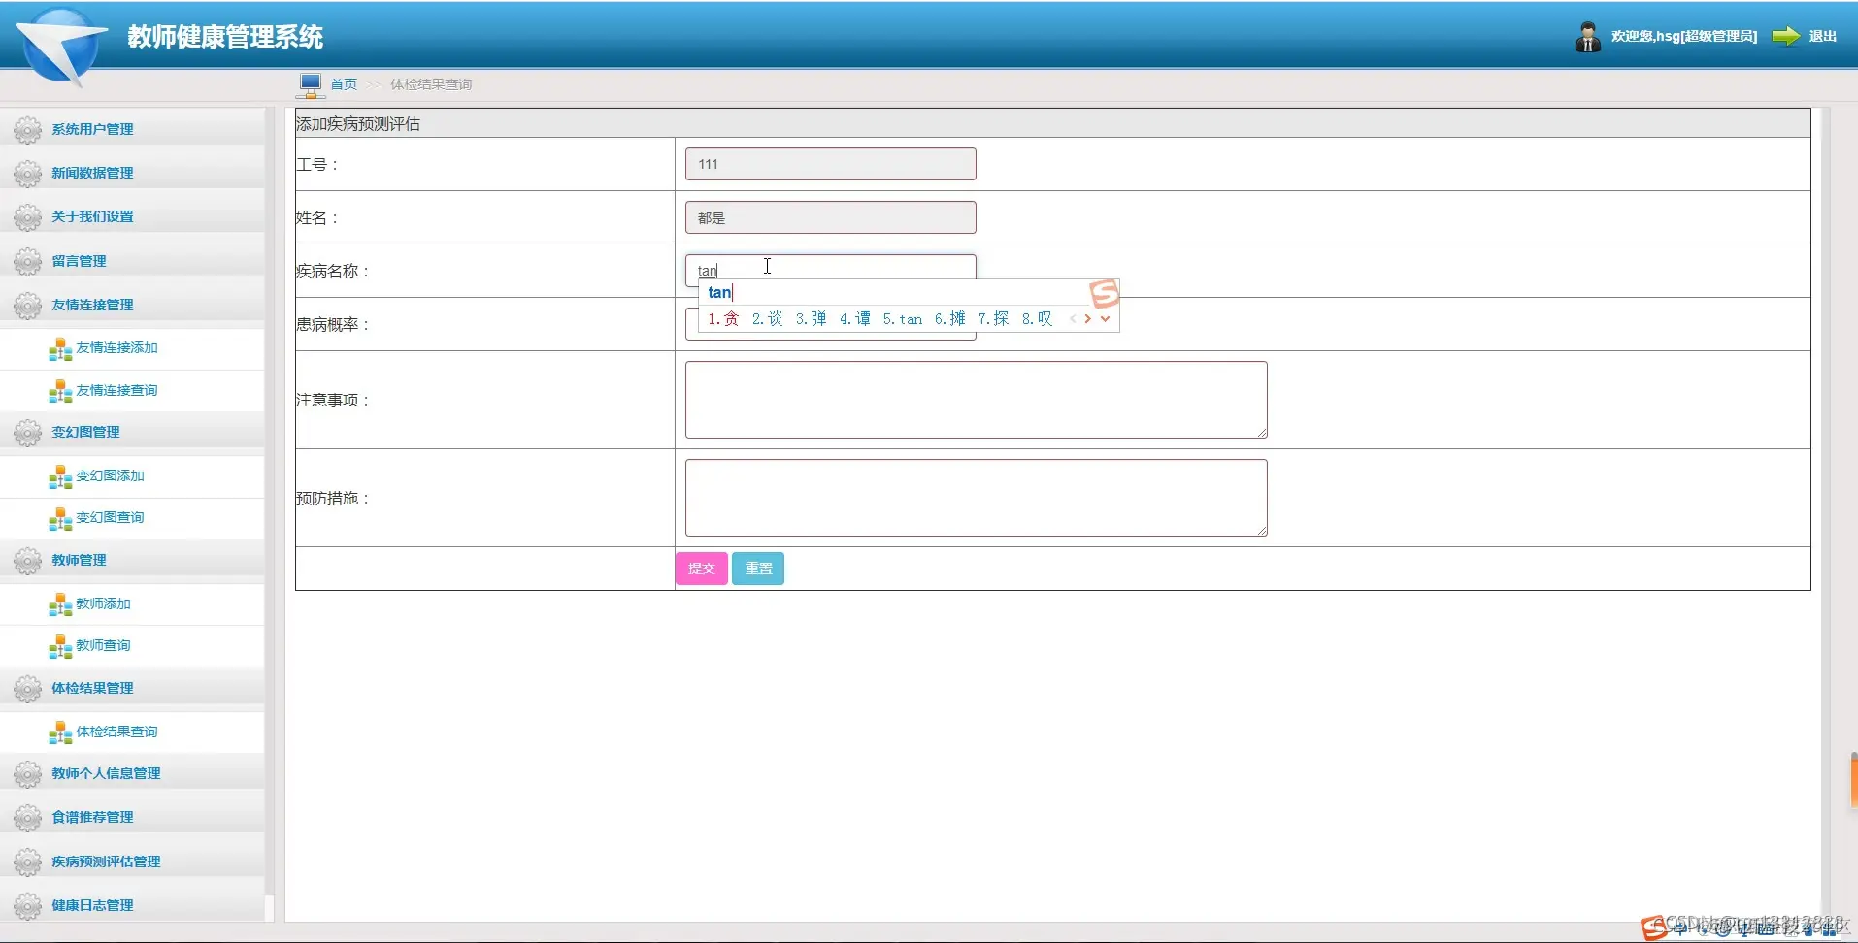Click the pink 提交 submit button
Viewport: 1858px width, 943px height.
pos(701,569)
